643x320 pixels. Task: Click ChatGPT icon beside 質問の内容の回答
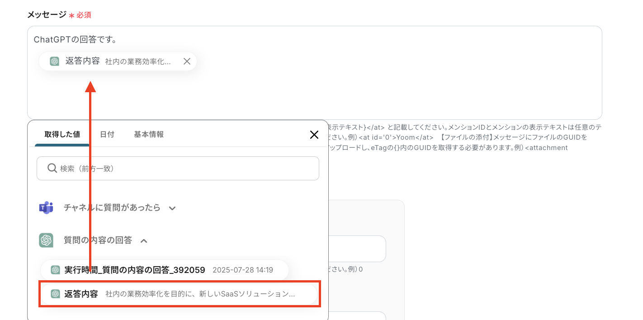coord(46,240)
